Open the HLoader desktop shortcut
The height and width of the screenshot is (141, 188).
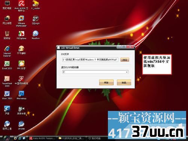(36, 5)
